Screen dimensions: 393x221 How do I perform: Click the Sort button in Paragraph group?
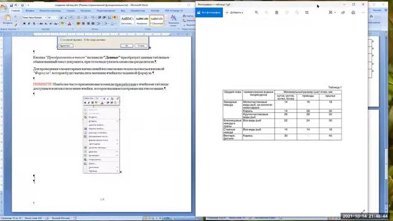109,18
